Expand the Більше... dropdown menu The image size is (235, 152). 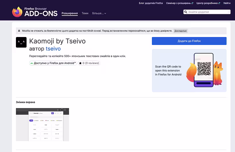tap(99, 13)
